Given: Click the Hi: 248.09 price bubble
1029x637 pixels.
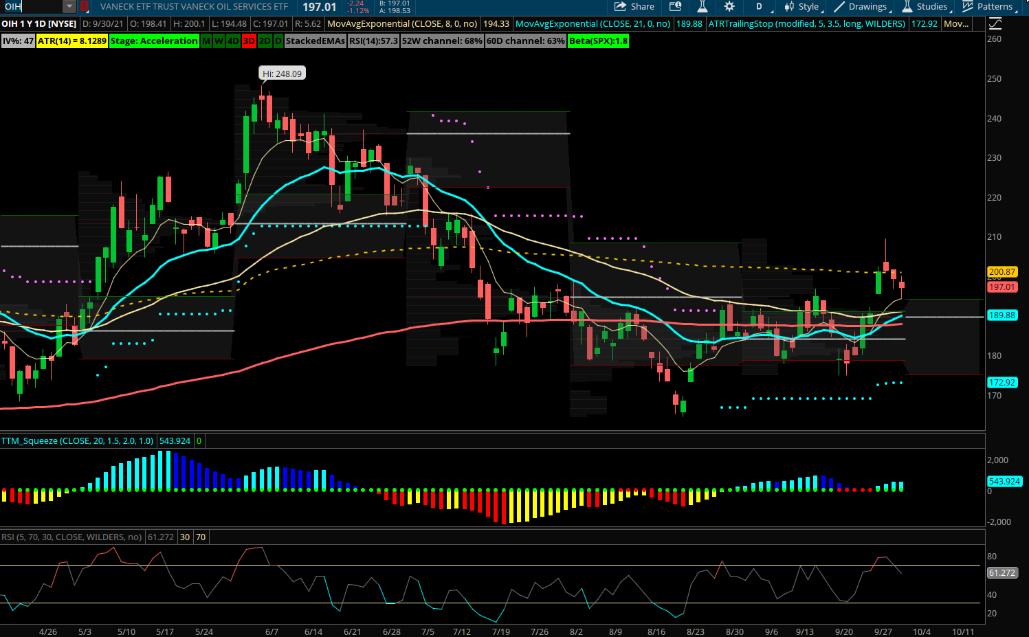Looking at the screenshot, I should coord(282,74).
